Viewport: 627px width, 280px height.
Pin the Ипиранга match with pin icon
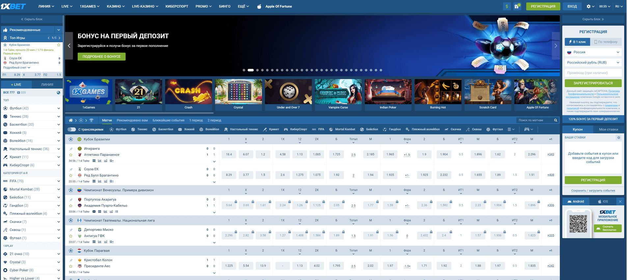[71, 149]
